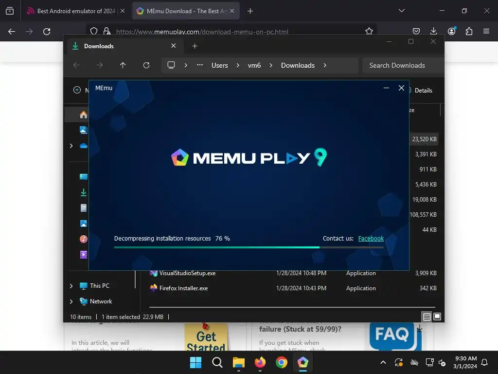Click the installation progress bar
Viewport: 498px width, 374px height.
coord(249,247)
